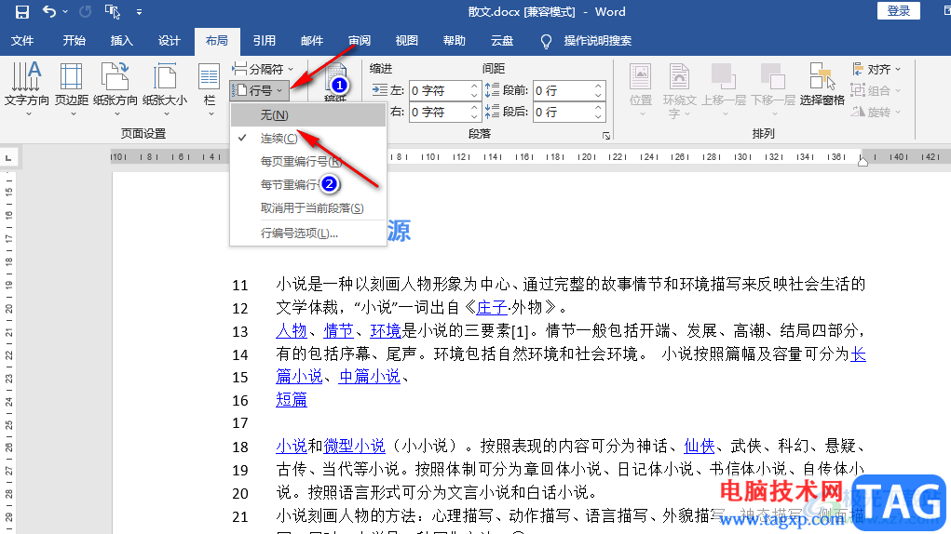The image size is (951, 534).
Task: Choose 每页重编行号 option
Action: coord(308,162)
